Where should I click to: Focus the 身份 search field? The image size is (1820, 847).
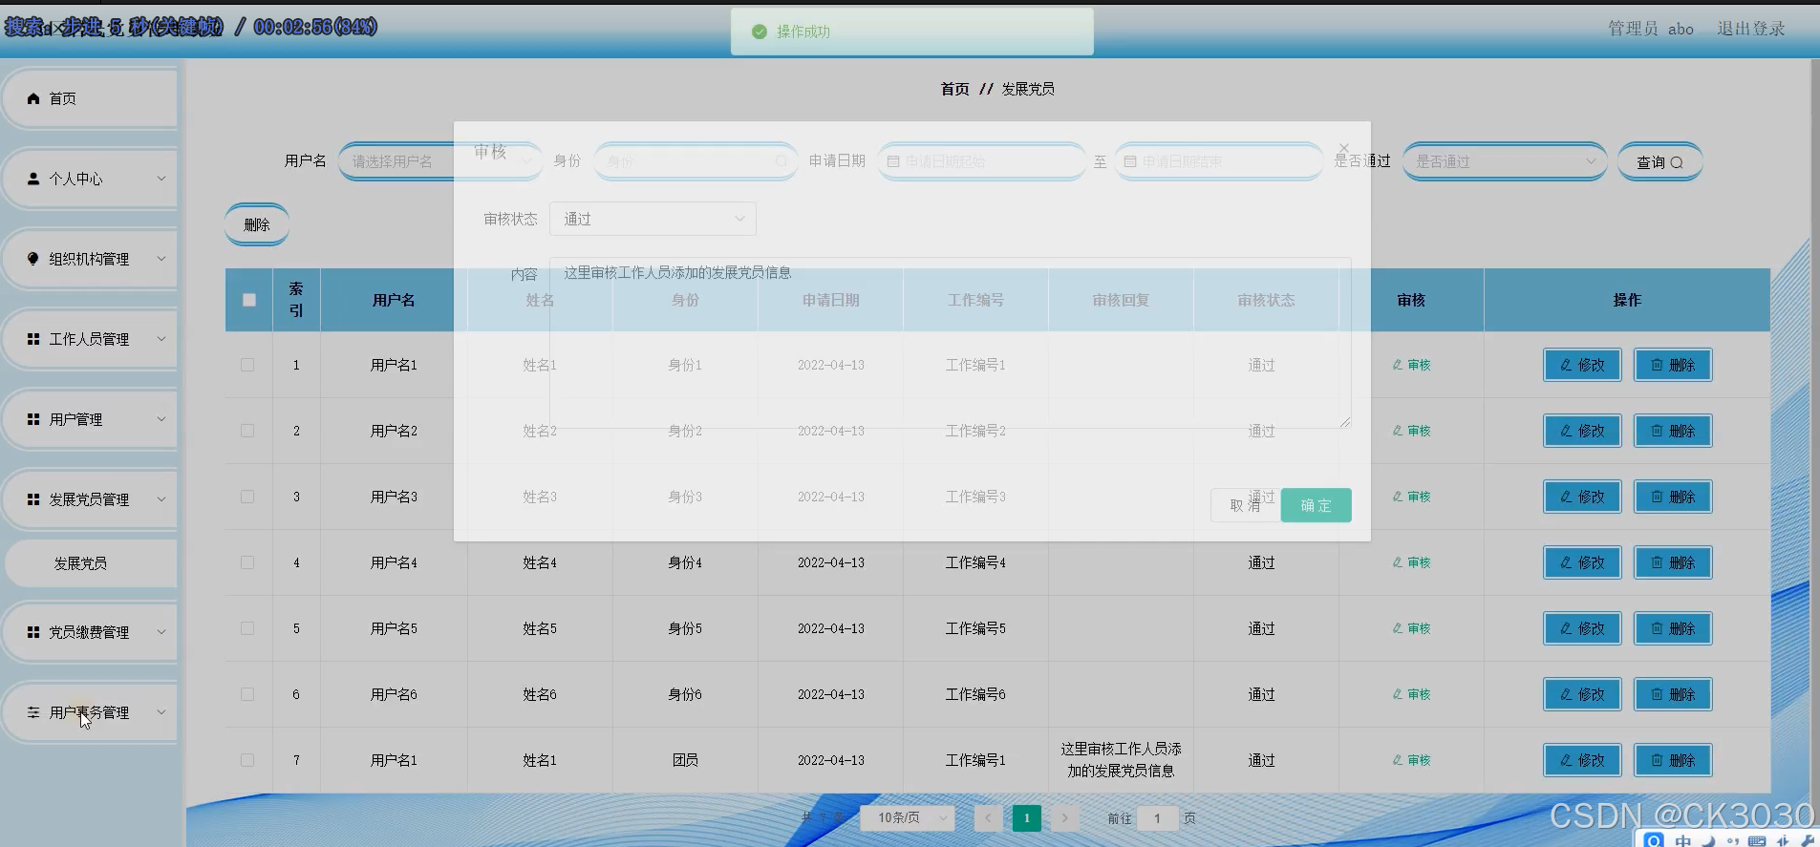click(696, 161)
